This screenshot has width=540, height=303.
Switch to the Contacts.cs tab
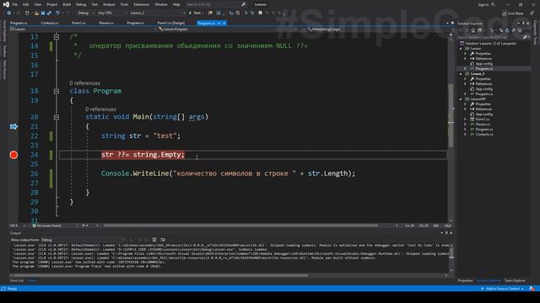(x=50, y=23)
